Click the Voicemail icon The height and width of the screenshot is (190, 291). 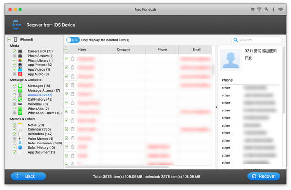[x=20, y=104]
